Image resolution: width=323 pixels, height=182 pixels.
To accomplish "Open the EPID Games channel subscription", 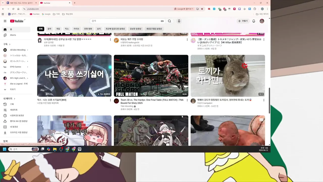I will (16, 67).
